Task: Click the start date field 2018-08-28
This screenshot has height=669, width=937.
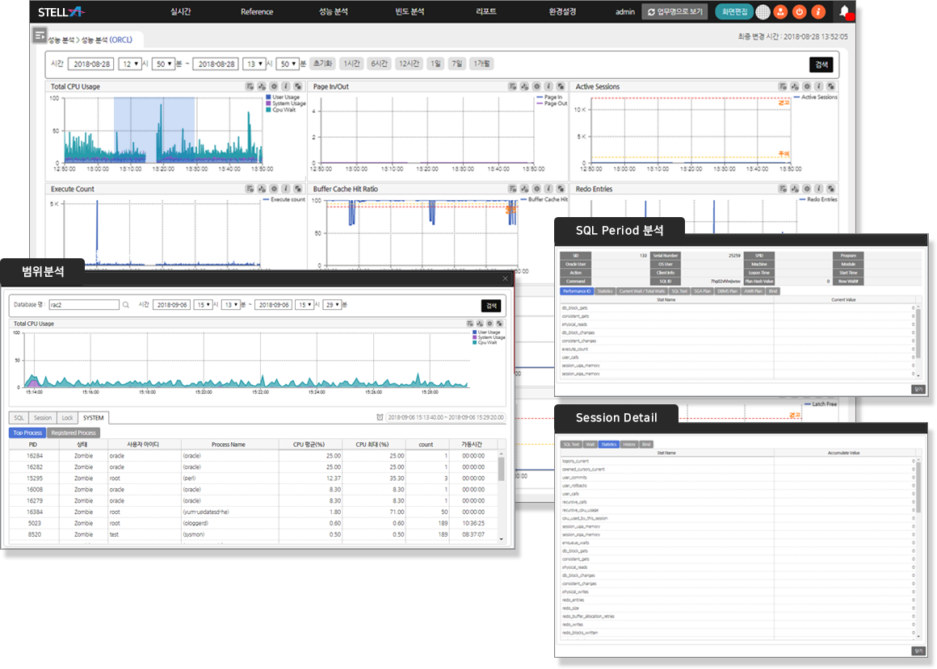Action: click(x=92, y=64)
